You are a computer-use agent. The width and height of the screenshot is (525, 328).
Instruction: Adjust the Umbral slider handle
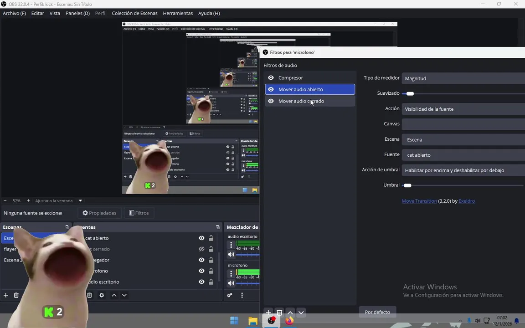tap(407, 185)
